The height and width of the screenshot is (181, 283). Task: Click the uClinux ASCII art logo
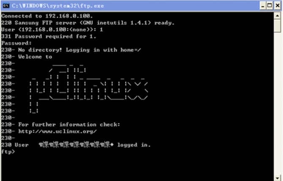[89, 88]
